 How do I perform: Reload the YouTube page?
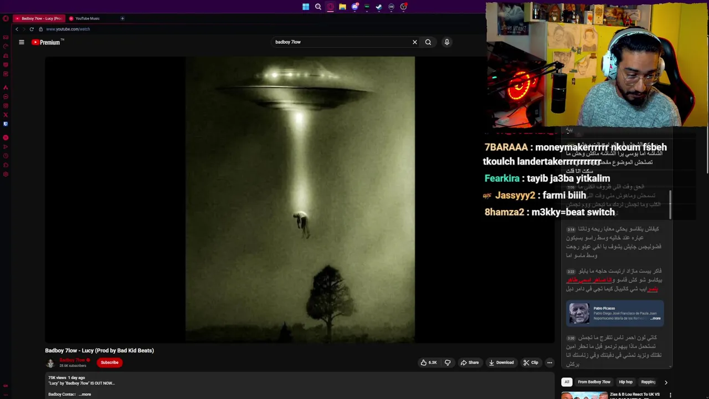click(x=32, y=29)
